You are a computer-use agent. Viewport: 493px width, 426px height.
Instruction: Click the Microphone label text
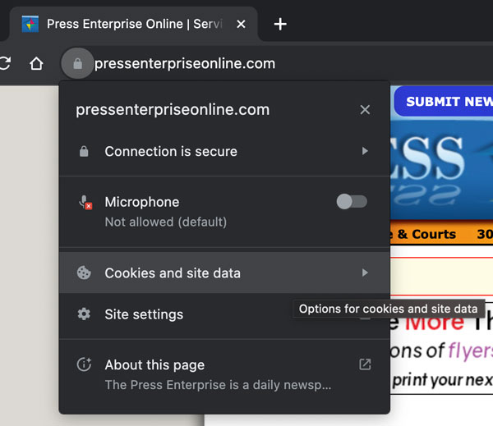coord(142,202)
